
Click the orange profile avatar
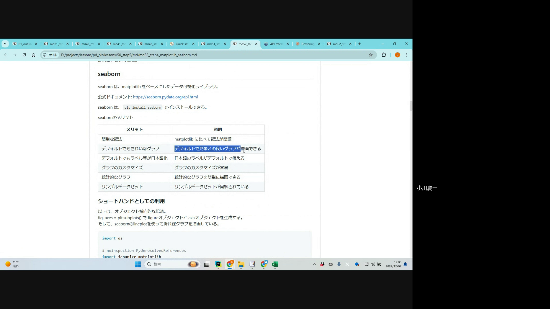[x=397, y=55]
